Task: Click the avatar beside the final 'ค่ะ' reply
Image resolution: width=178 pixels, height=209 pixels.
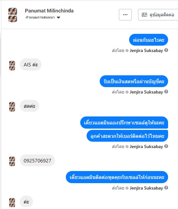Action: click(12, 202)
